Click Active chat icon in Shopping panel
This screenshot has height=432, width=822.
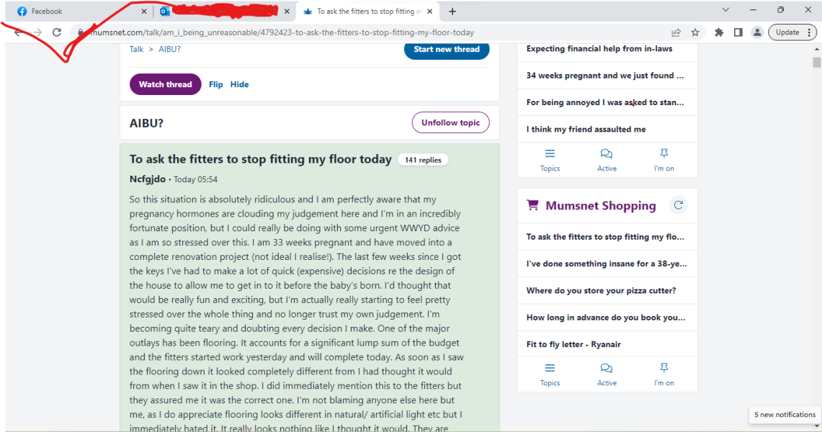coord(607,368)
